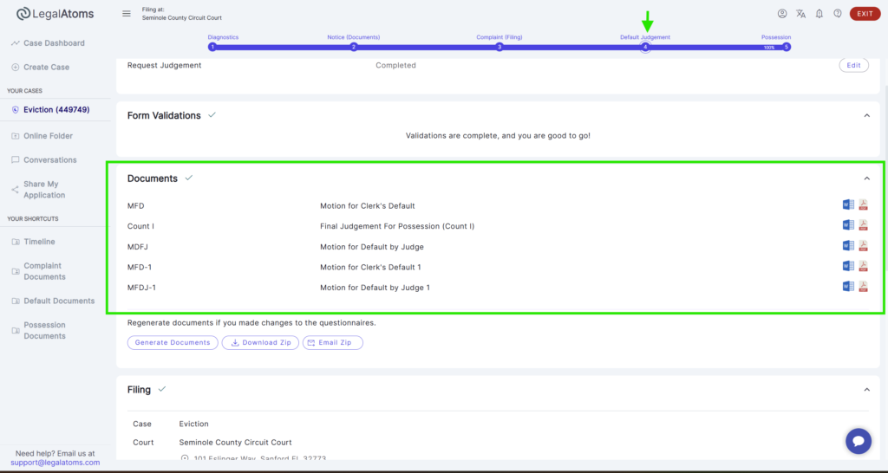Viewport: 888px width, 473px height.
Task: Open PDF of Final Judgement For Possession
Action: 864,226
